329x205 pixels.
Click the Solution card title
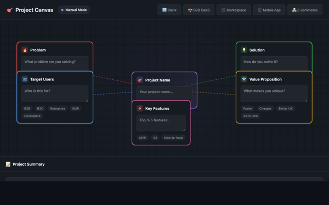(257, 50)
